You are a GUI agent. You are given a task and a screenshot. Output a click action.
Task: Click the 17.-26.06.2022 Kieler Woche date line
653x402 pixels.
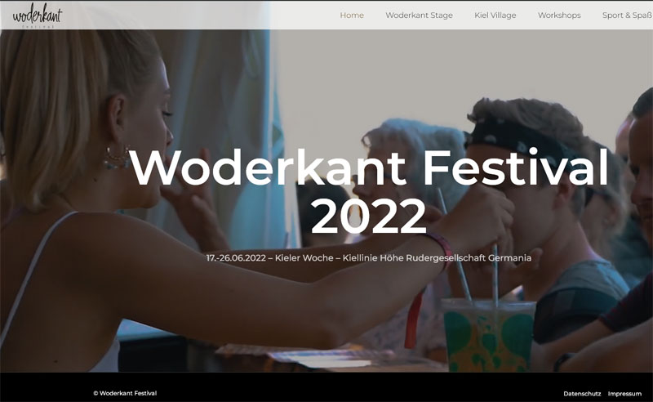[369, 257]
